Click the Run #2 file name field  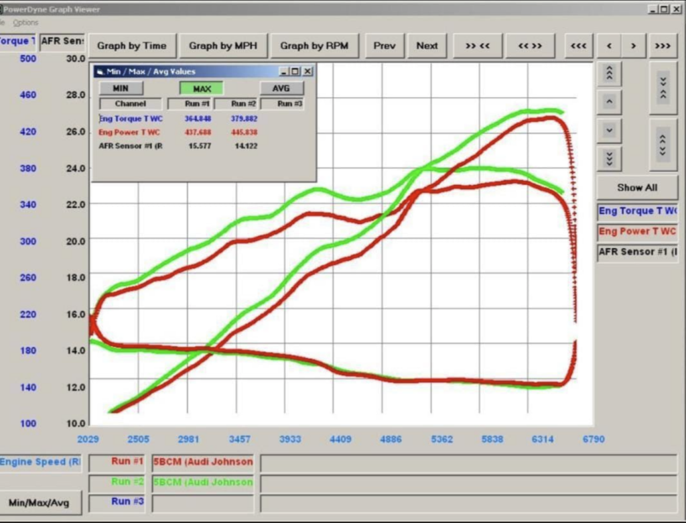tap(203, 482)
